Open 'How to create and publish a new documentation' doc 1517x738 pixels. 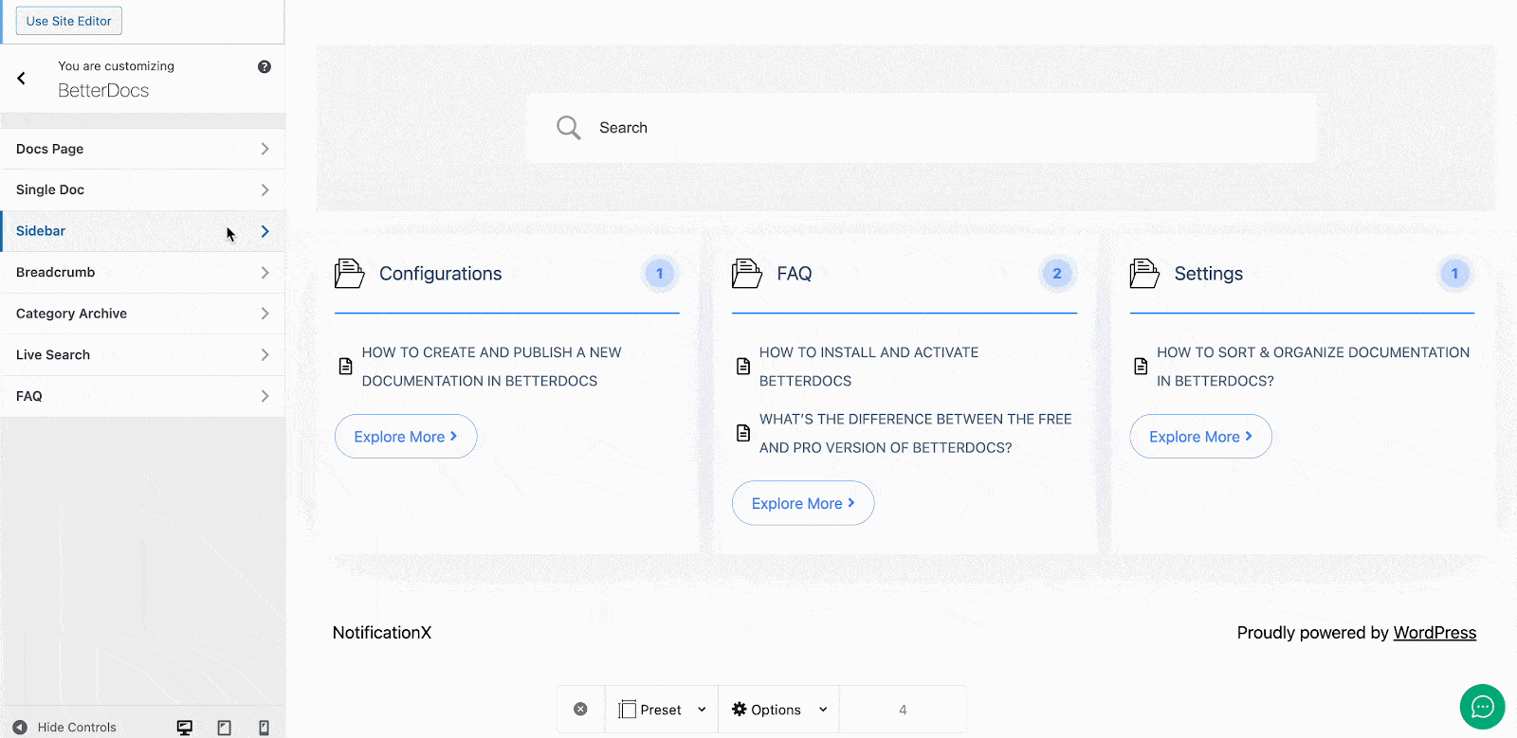pyautogui.click(x=491, y=367)
